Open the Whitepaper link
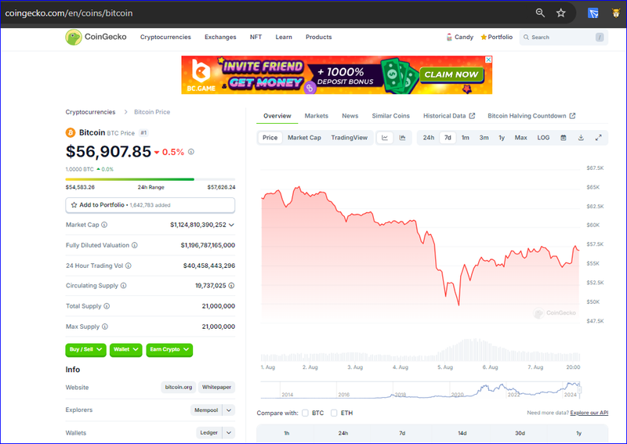The width and height of the screenshot is (627, 444). (x=216, y=388)
